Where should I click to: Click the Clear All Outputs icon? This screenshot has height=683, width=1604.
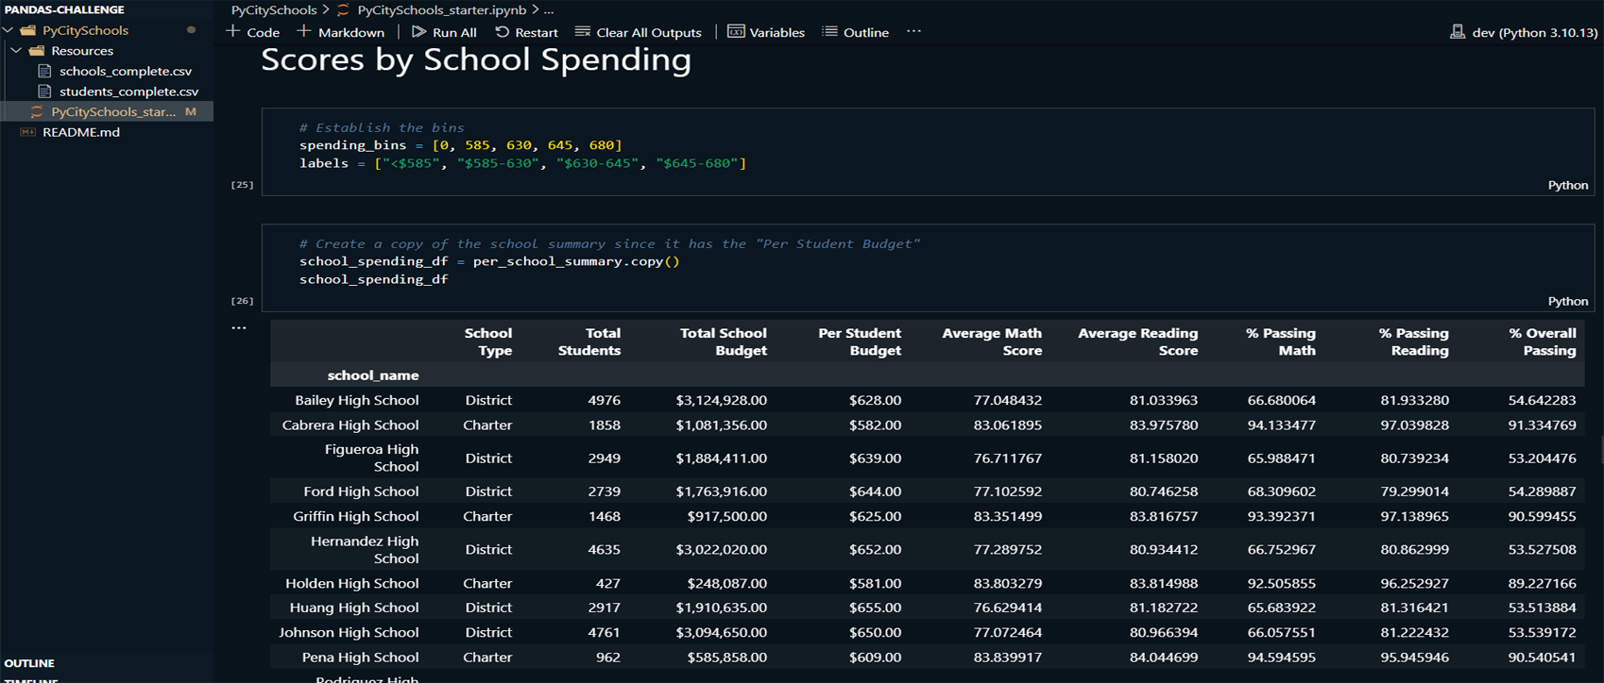pos(583,32)
